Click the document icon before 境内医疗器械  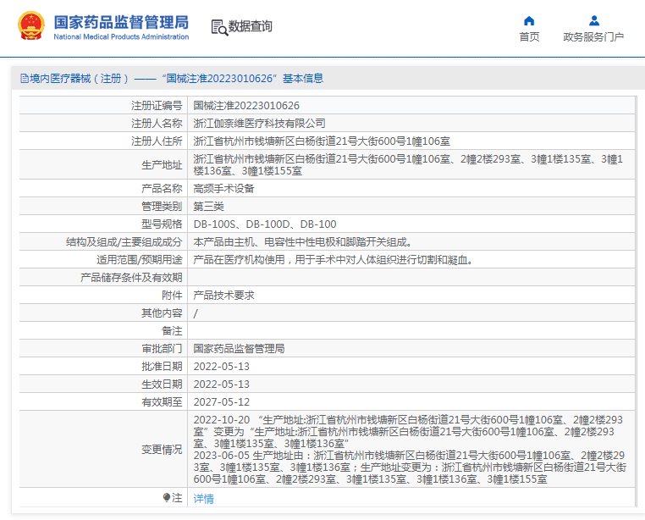(x=25, y=78)
